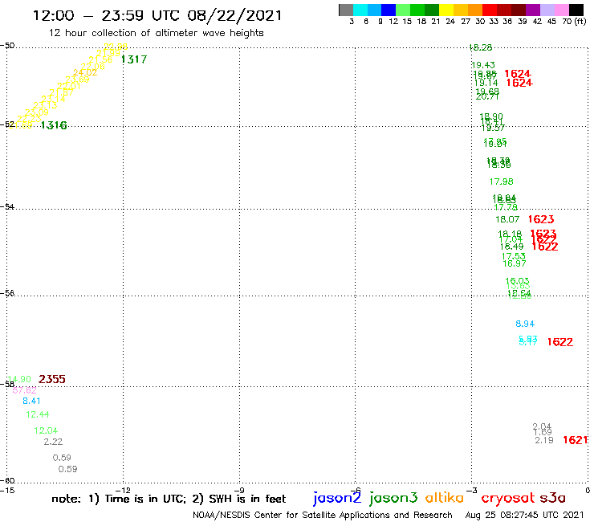The width and height of the screenshot is (594, 522).
Task: Click the (ft) unit label in legend
Action: [x=580, y=22]
